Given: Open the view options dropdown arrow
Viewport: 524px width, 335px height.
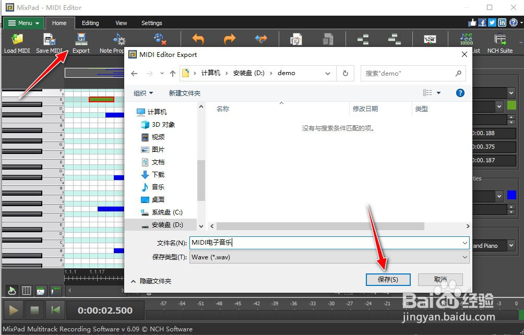Looking at the screenshot, I should click(438, 93).
